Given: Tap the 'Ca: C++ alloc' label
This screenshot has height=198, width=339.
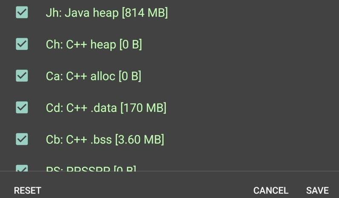Looking at the screenshot, I should [81, 76].
